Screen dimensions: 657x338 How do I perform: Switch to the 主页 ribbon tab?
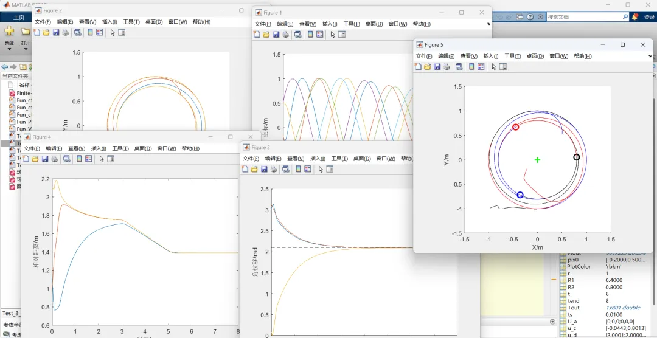coord(19,18)
